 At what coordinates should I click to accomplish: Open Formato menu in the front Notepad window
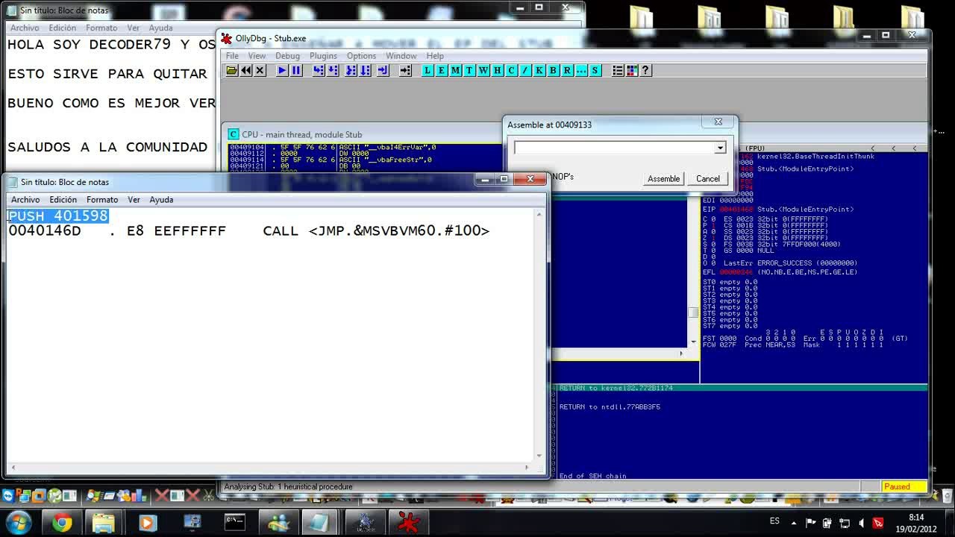pyautogui.click(x=102, y=200)
